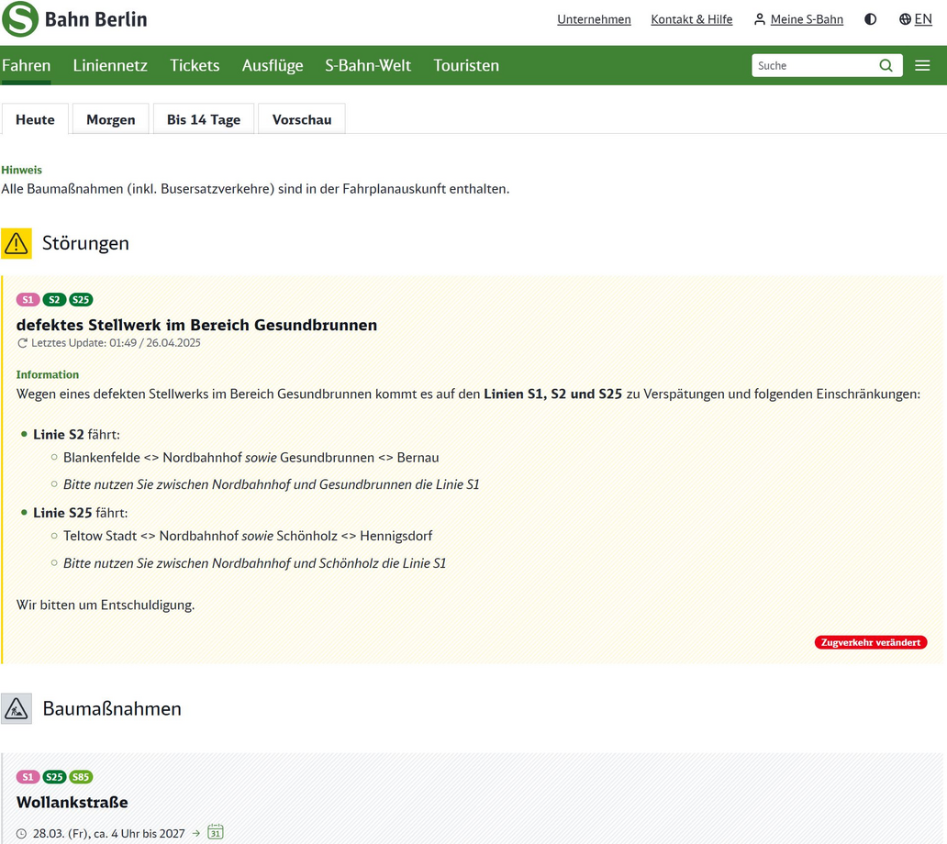Click the Letztes Update refresh icon

pyautogui.click(x=22, y=343)
